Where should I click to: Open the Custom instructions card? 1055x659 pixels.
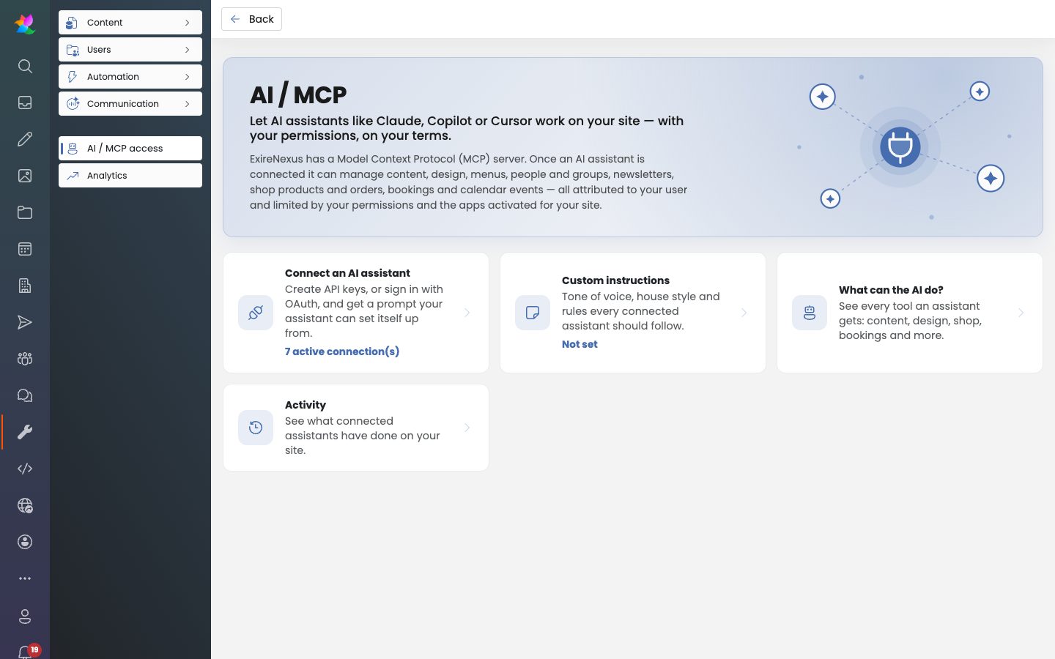pyautogui.click(x=633, y=313)
